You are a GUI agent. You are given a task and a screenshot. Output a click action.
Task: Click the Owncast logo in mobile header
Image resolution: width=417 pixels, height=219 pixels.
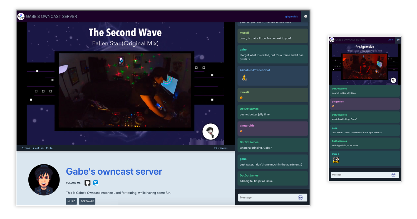click(332, 40)
